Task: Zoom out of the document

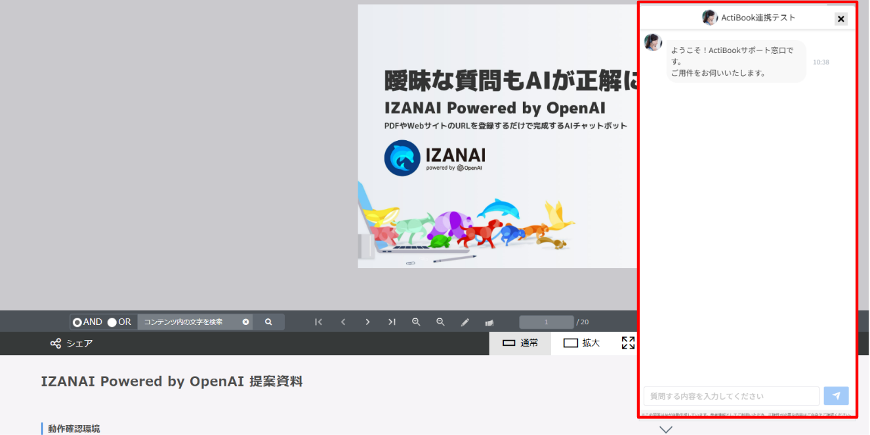Action: 440,322
